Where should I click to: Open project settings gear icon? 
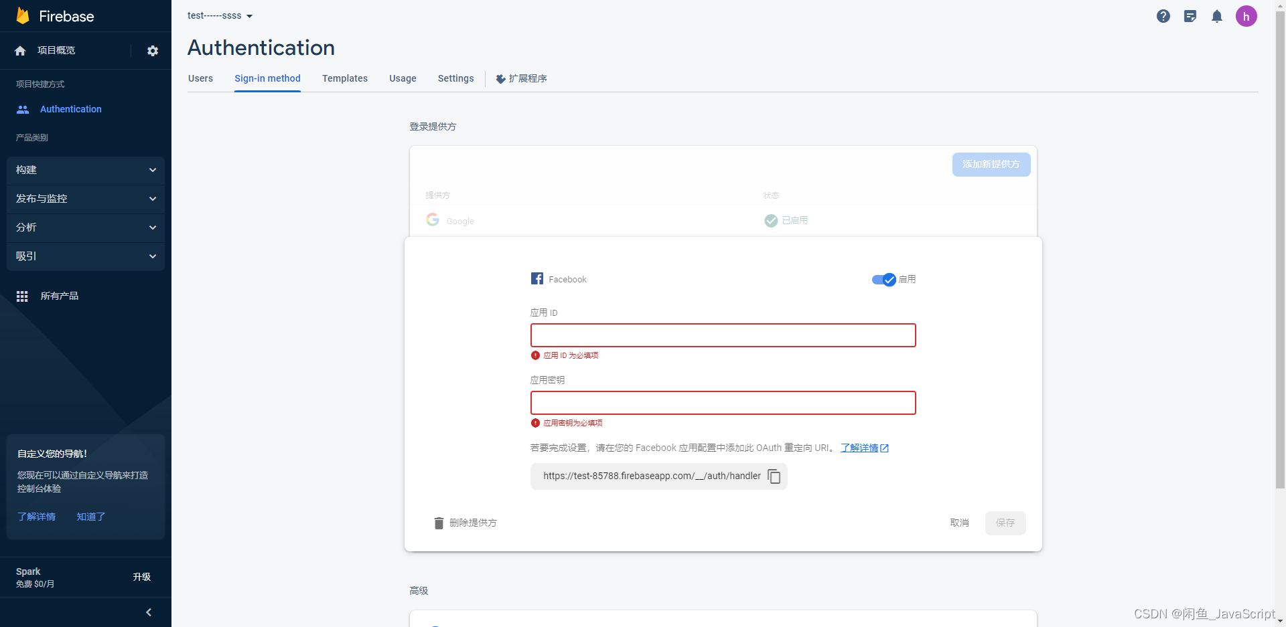pyautogui.click(x=153, y=51)
